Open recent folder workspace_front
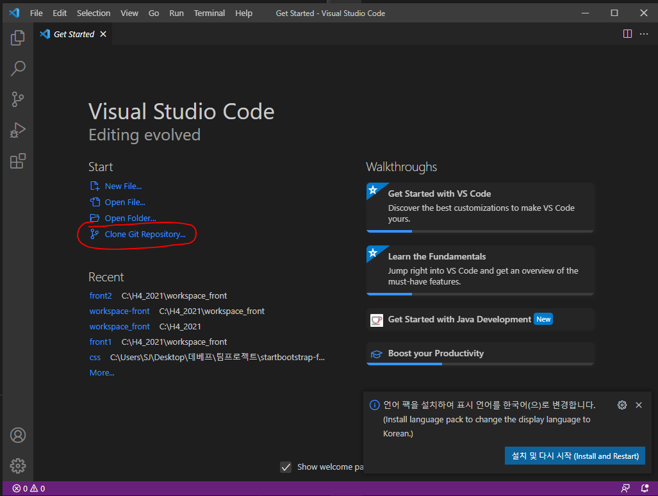Screen dimensions: 658x496 point(120,326)
